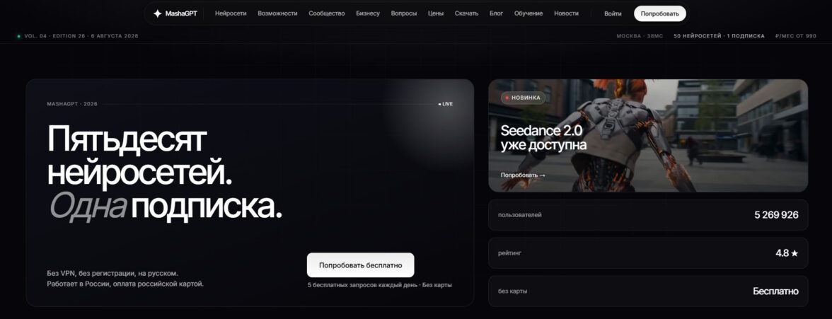Click the 'VOL. 04 · EDITION 26 · 6 АВГУСТА 2026' text
The width and height of the screenshot is (832, 319).
[81, 36]
